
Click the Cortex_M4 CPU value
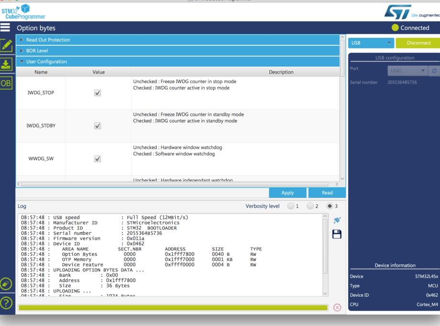[x=427, y=305]
